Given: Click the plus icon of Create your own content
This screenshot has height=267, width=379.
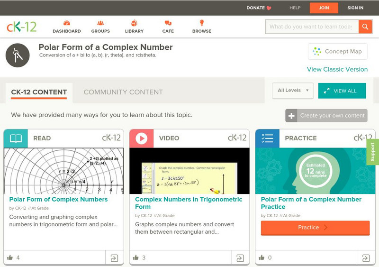Looking at the screenshot, I should 291,116.
